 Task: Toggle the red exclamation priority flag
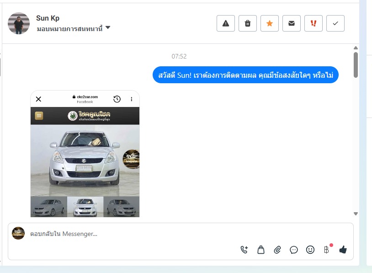pyautogui.click(x=314, y=23)
